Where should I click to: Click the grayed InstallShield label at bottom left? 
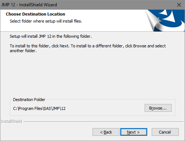pyautogui.click(x=11, y=121)
